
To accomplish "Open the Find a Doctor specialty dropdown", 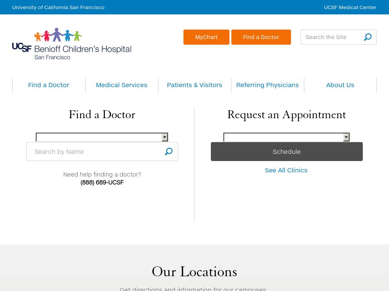I will [x=102, y=137].
